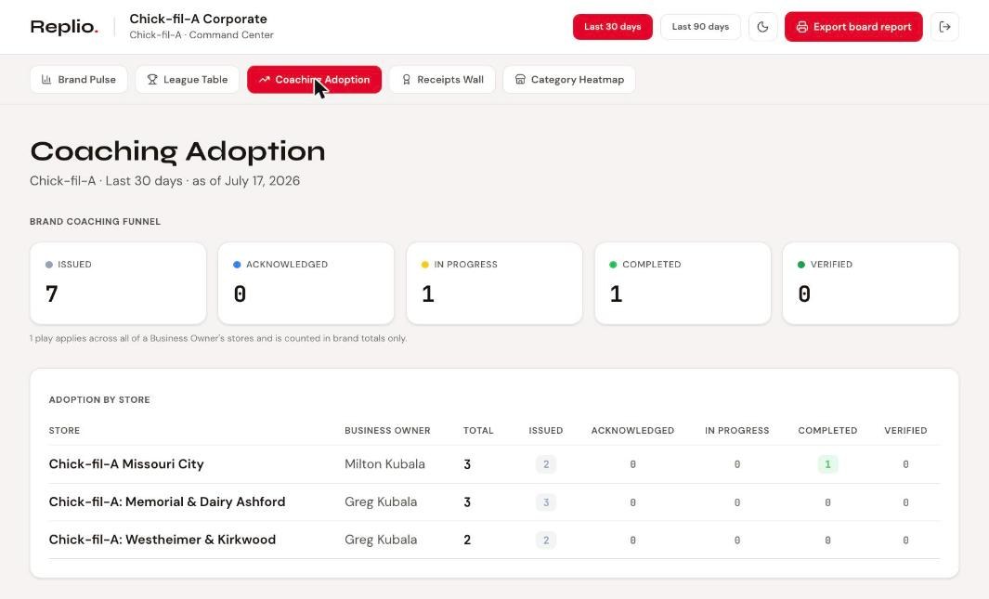Click the total 2 in Westheimer & Kirkwood row
The width and height of the screenshot is (989, 599).
click(467, 540)
